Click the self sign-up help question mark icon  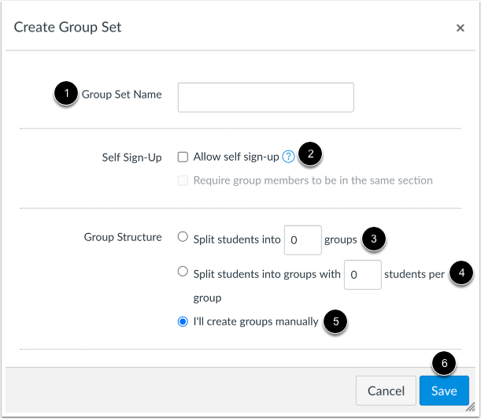(288, 157)
